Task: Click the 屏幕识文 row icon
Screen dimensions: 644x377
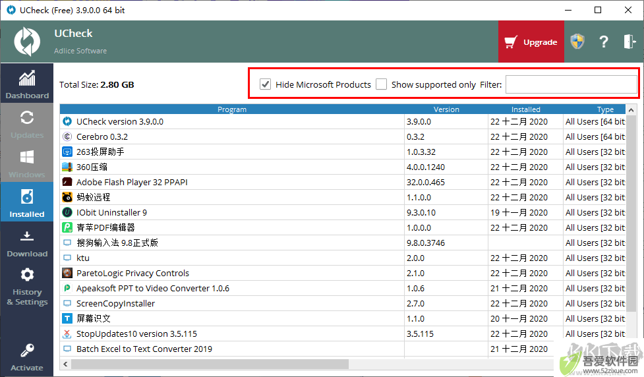Action: pos(67,319)
